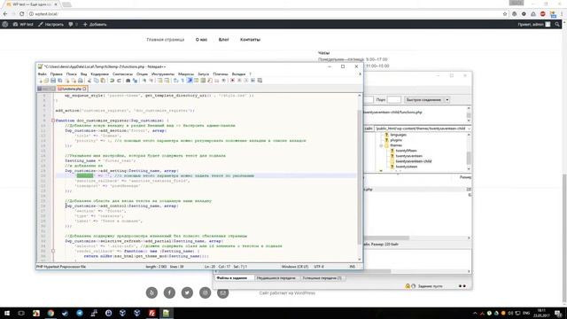The height and width of the screenshot is (319, 567).
Task: Toggle Word wrap in Notepad++ toolbar
Action: coord(175,81)
